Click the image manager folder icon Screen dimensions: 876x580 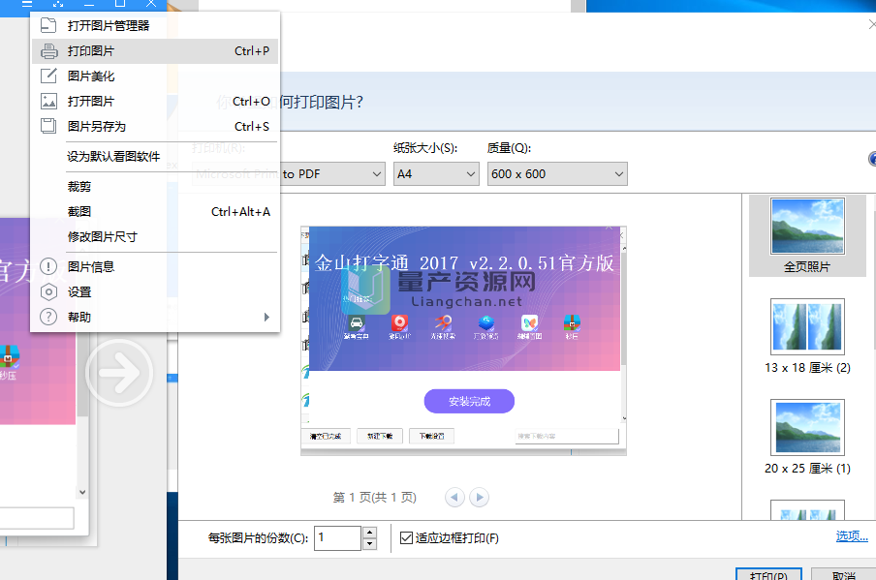[48, 26]
